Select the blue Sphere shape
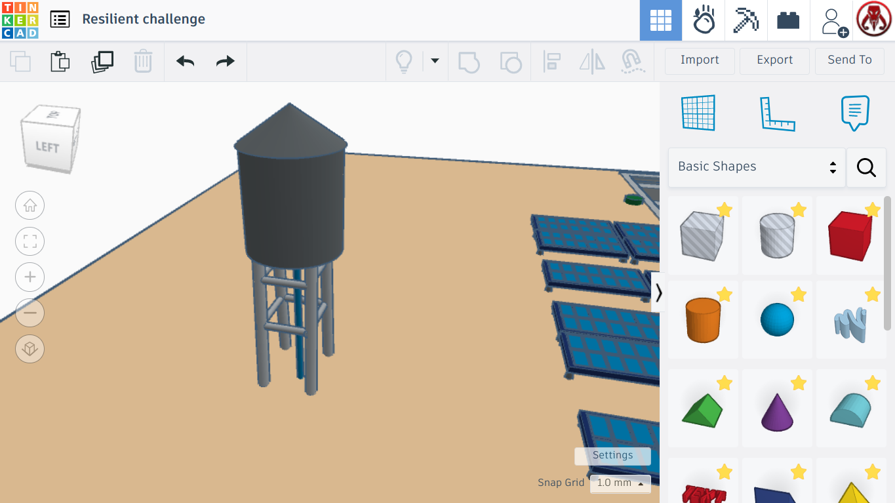This screenshot has width=895, height=503. (777, 320)
